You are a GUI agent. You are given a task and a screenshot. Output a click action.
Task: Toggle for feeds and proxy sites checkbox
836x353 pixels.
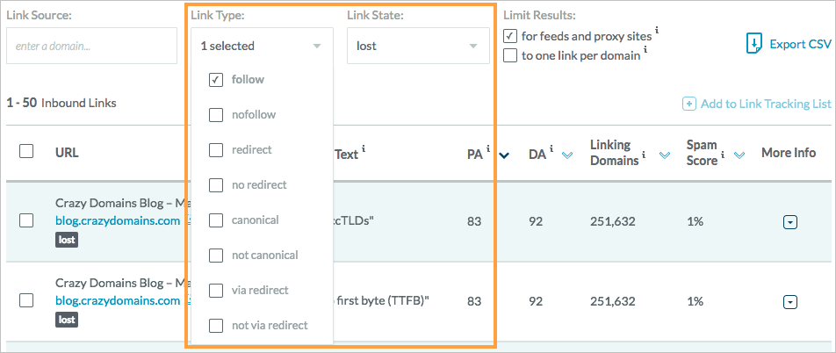pos(510,36)
